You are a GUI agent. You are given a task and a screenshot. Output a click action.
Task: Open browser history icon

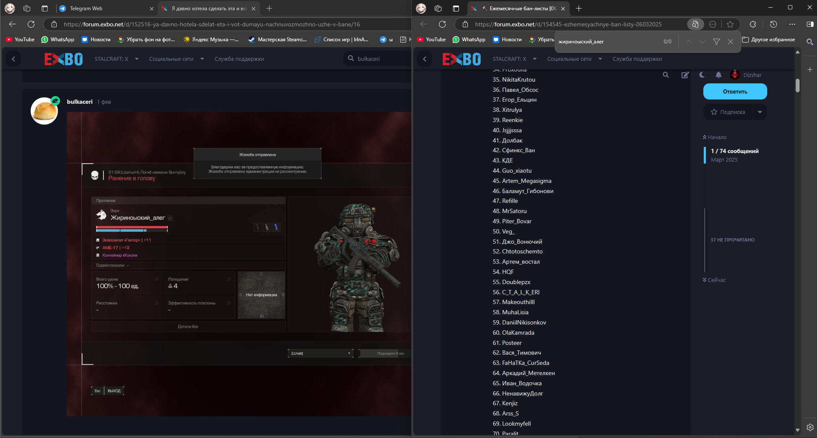(x=774, y=24)
